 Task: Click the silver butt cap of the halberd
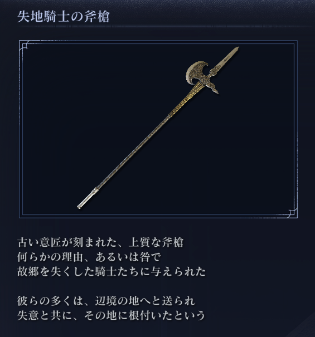point(88,198)
